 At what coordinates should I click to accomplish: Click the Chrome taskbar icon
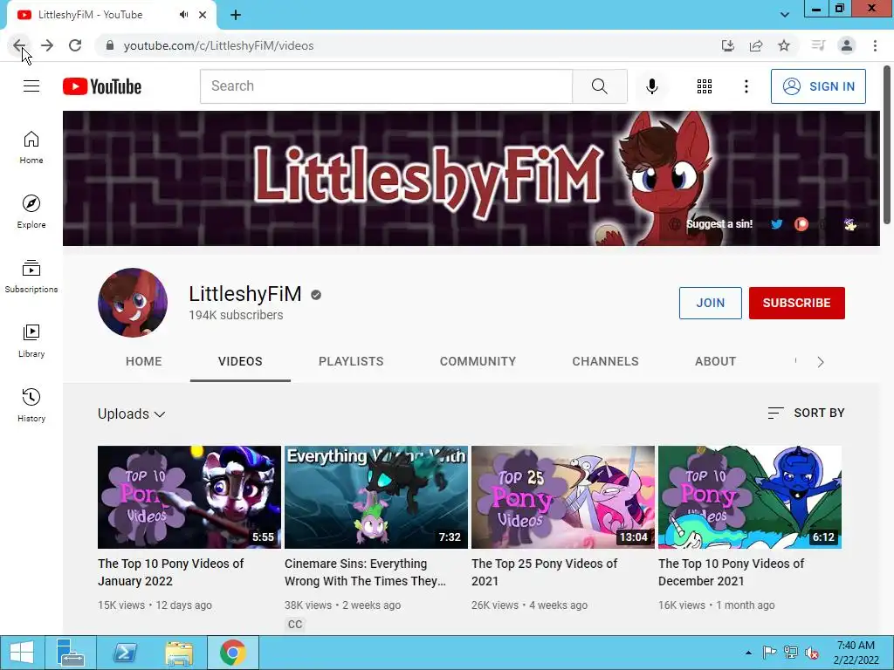click(x=232, y=653)
